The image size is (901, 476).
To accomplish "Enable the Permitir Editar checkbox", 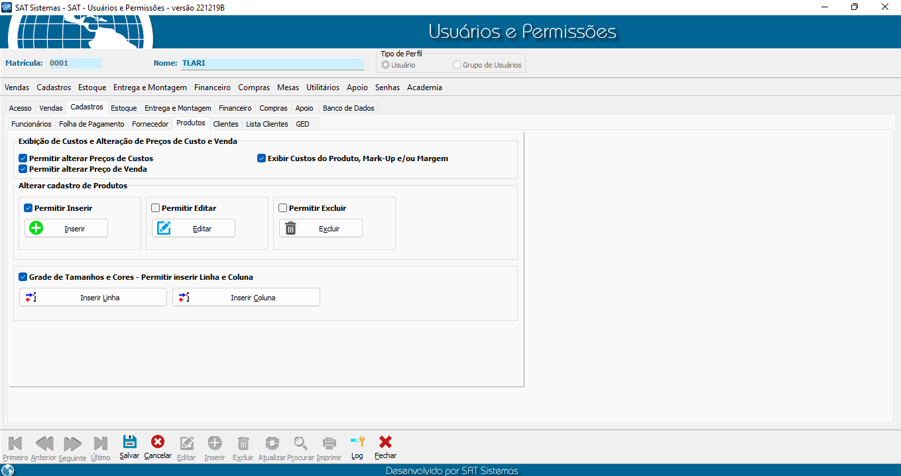I will point(156,208).
